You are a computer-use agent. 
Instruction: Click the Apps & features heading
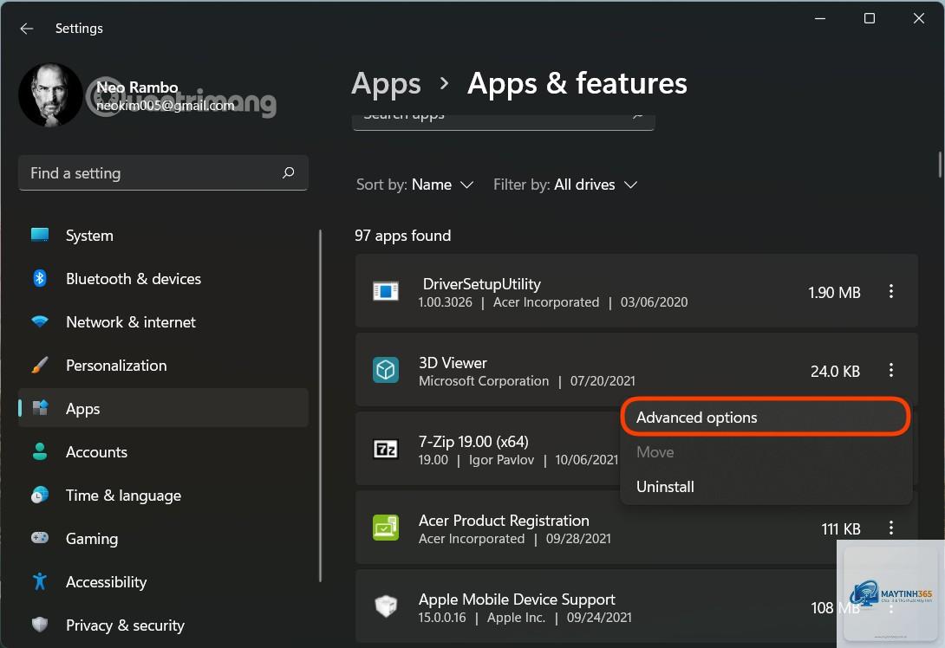577,83
